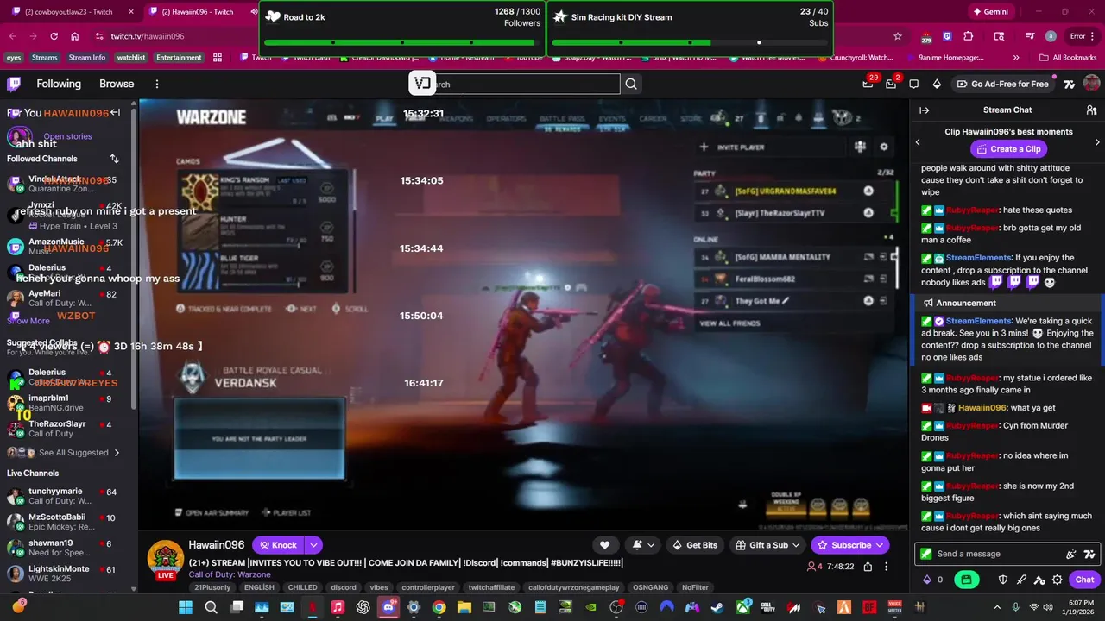Switch to cowboyoutlaw23 Twitch tab
This screenshot has width=1105, height=621.
(x=69, y=12)
